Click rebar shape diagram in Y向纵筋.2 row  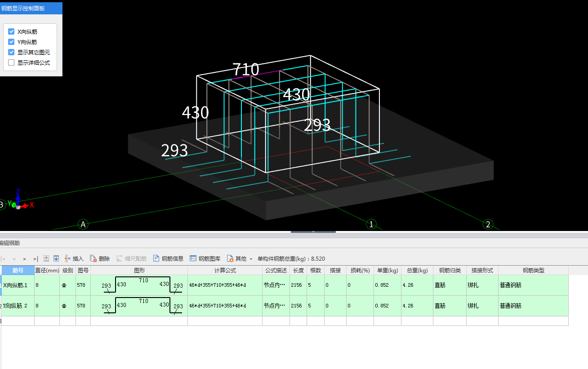click(139, 306)
